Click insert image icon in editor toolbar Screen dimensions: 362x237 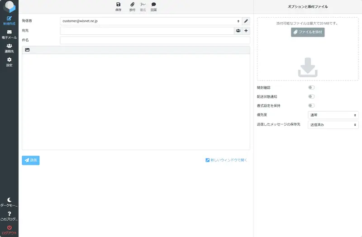pyautogui.click(x=27, y=50)
